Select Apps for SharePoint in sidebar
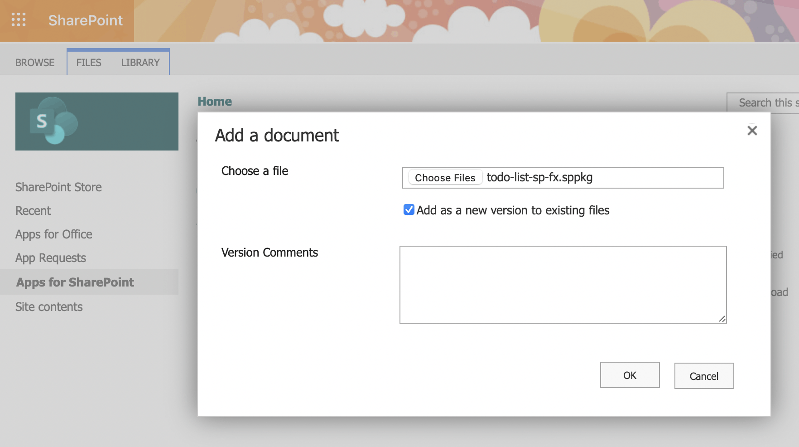Viewport: 799px width, 447px height. click(x=75, y=282)
